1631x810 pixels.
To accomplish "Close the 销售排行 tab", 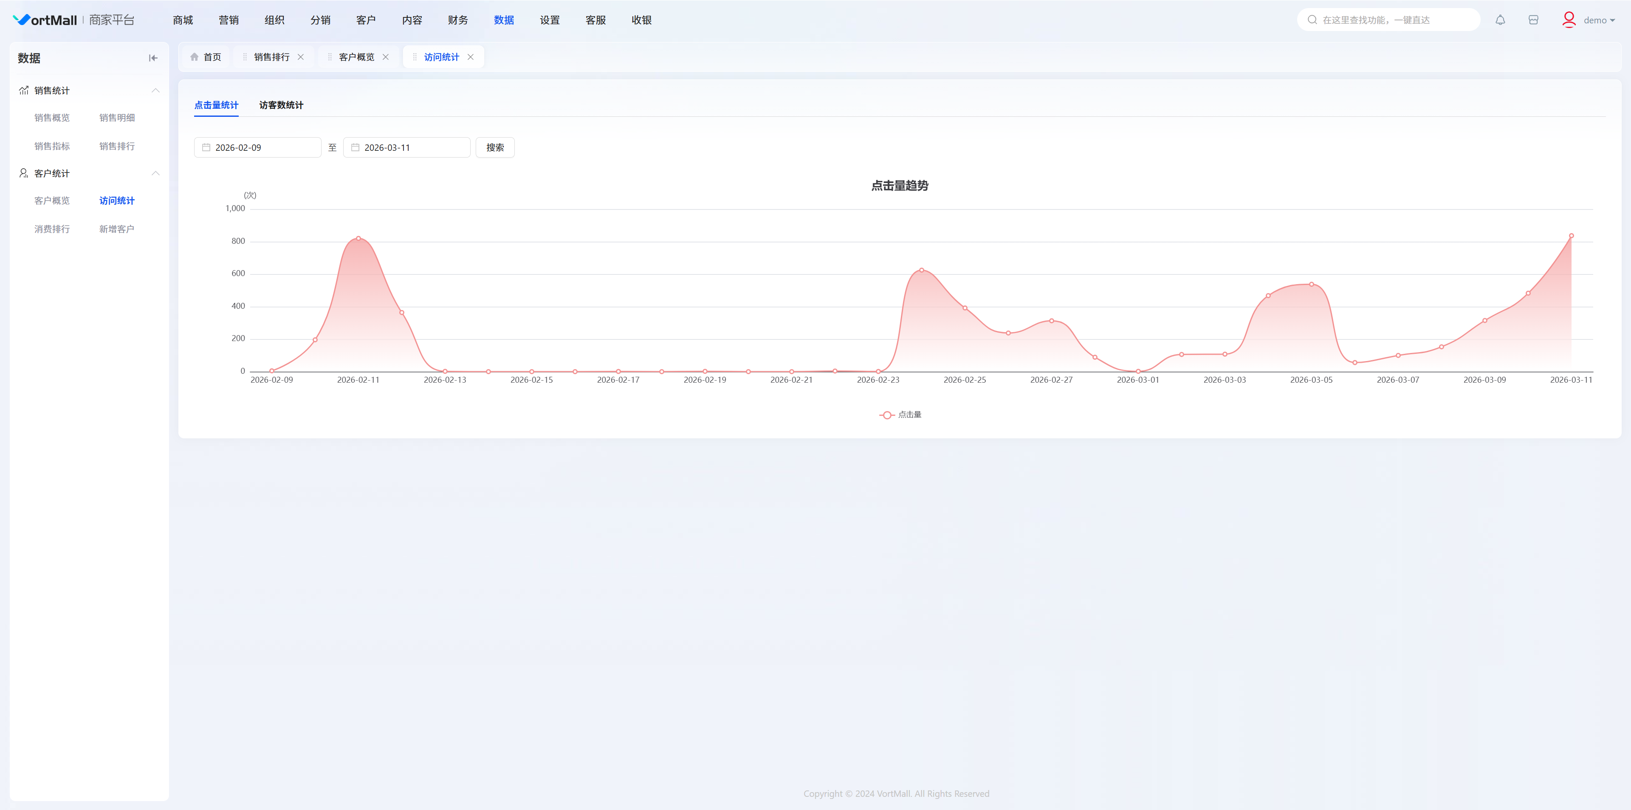I will (301, 57).
